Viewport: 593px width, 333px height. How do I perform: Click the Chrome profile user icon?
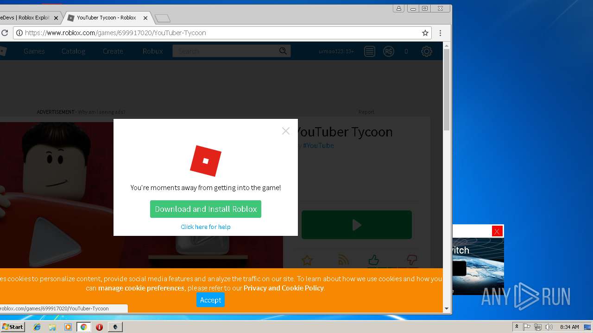[398, 8]
